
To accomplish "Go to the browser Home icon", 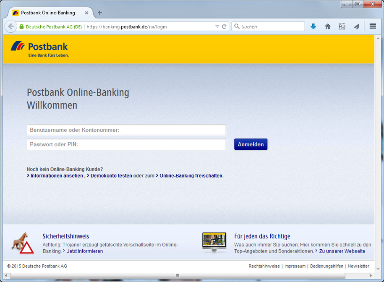I will [x=328, y=26].
